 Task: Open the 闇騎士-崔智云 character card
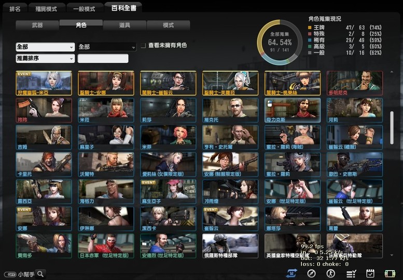tap(169, 83)
